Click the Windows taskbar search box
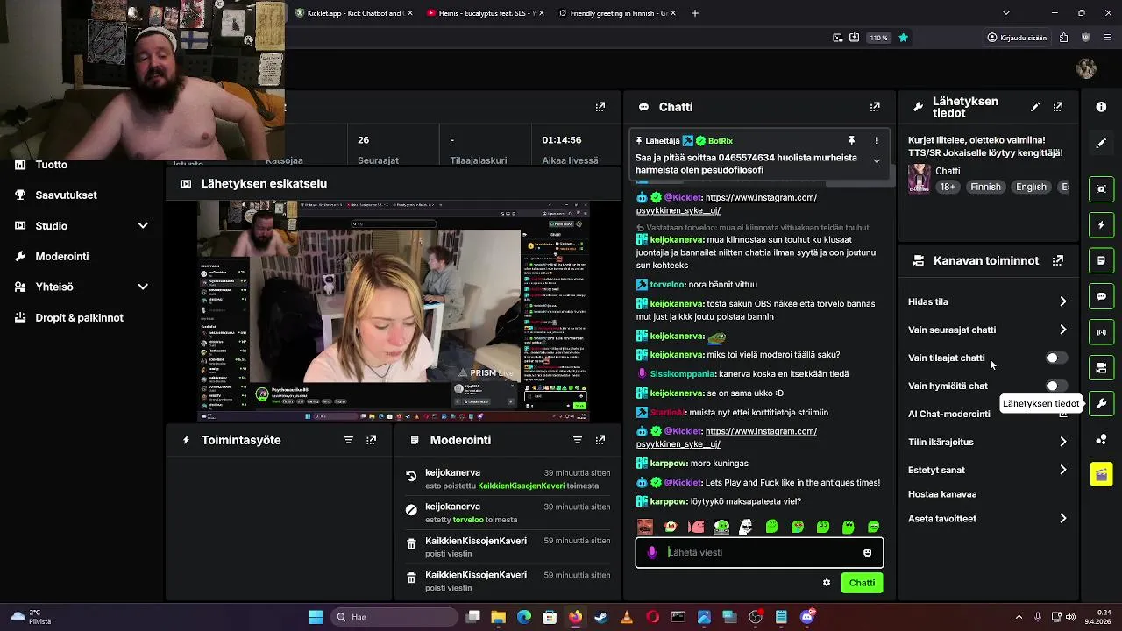 [x=394, y=617]
